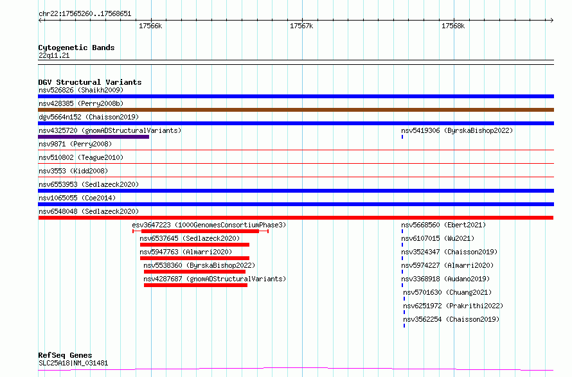
Task: Open nsv6537645 (Sedlazeck2020) variant label
Action: click(x=190, y=238)
